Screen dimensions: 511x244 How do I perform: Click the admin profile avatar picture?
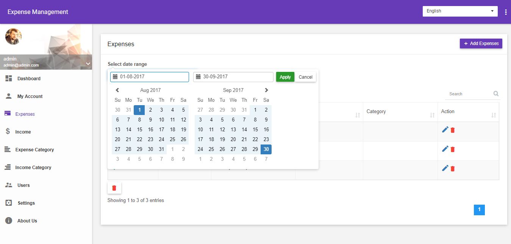(13, 37)
